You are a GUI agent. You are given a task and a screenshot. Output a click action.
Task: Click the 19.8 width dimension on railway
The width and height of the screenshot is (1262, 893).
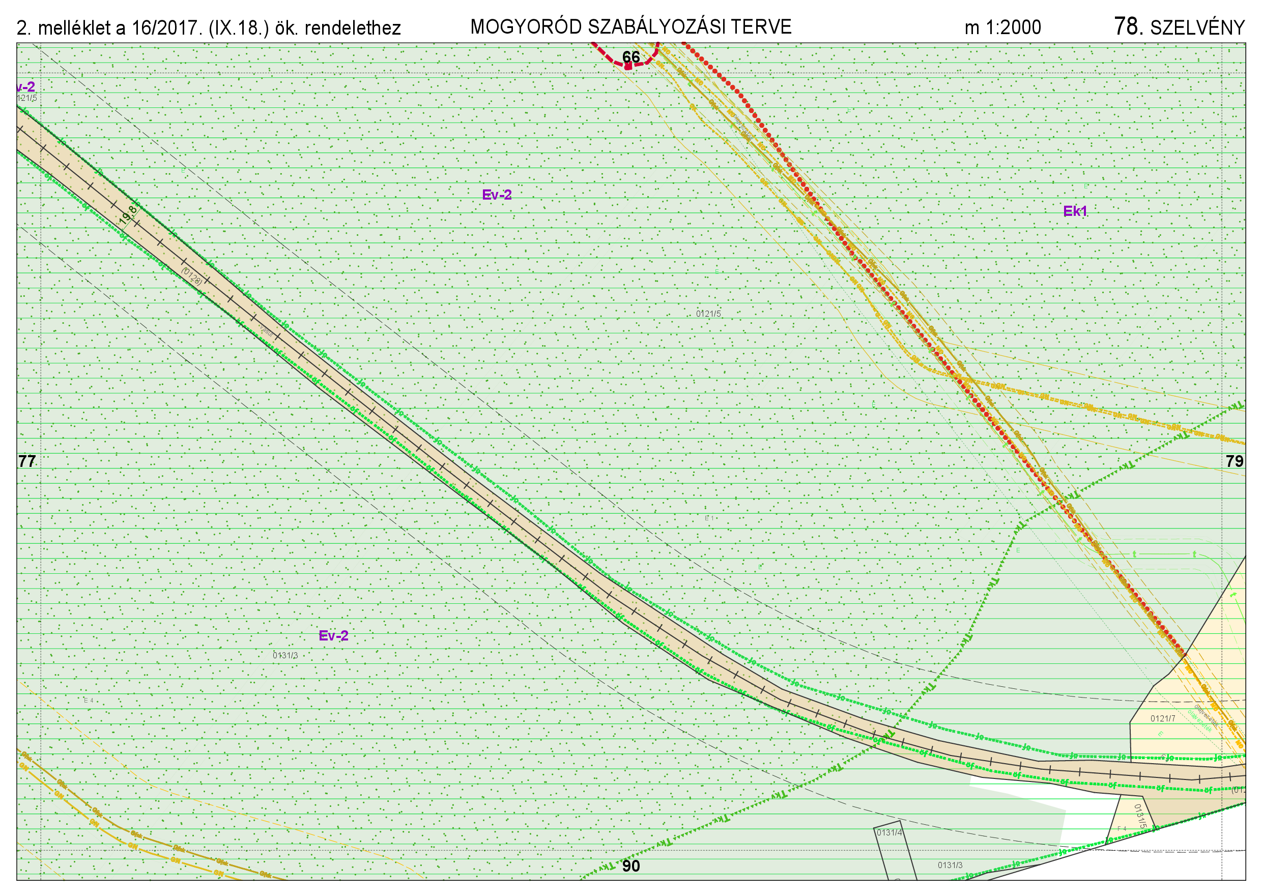(x=128, y=215)
